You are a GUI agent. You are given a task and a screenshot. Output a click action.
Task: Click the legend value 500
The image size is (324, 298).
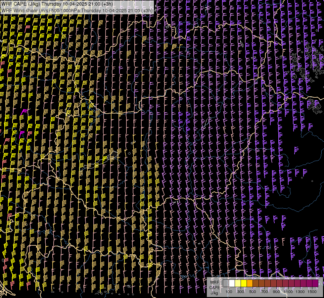click(x=253, y=292)
